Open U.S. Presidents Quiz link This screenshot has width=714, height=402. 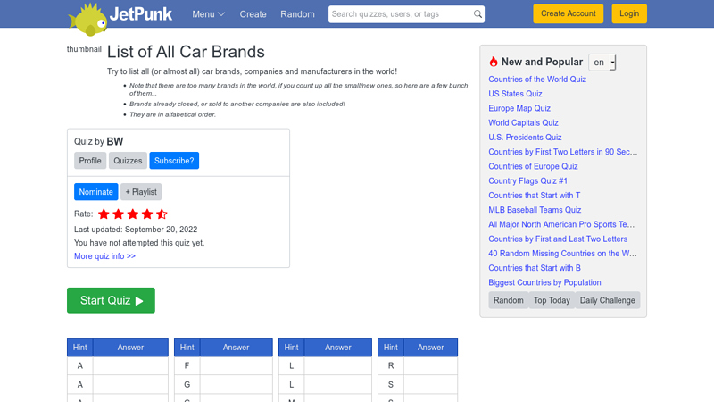coord(525,138)
